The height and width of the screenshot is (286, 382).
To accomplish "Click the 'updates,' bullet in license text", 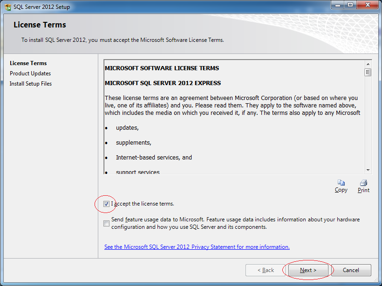I will click(128, 128).
